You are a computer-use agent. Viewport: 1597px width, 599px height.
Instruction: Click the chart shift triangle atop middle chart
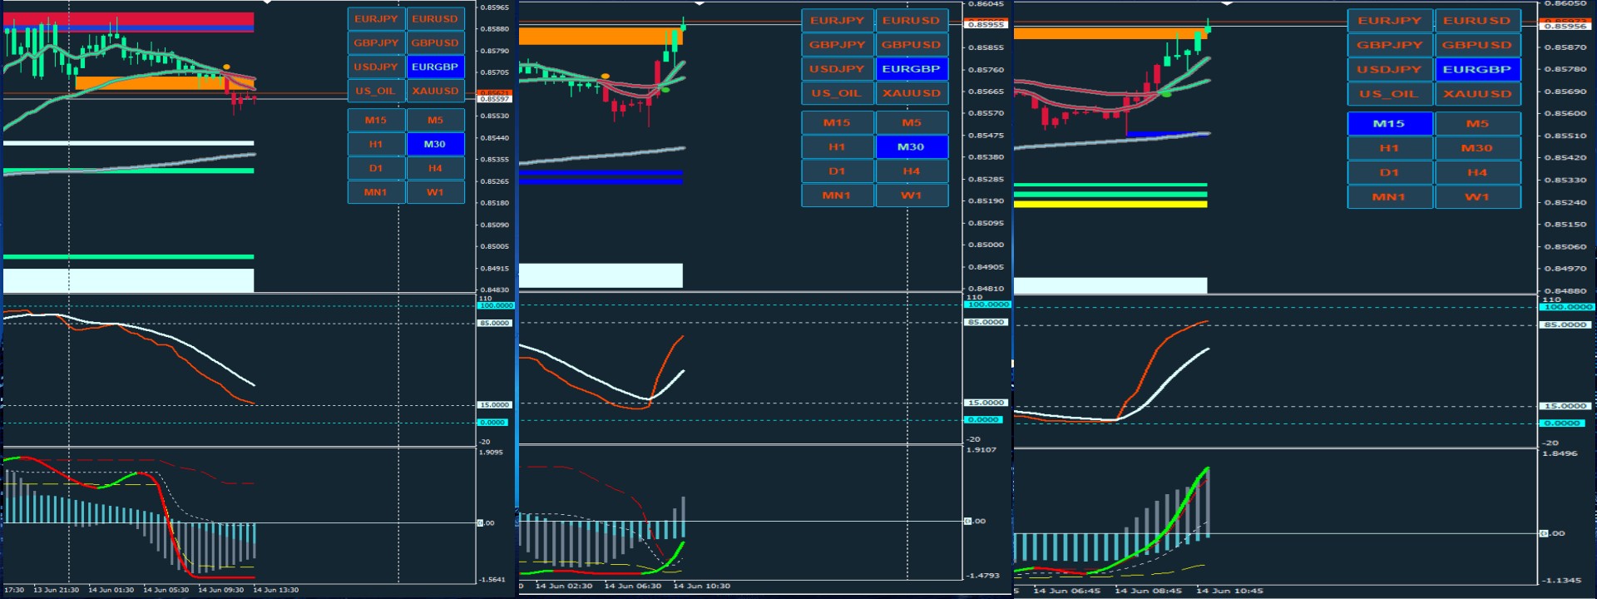point(700,2)
